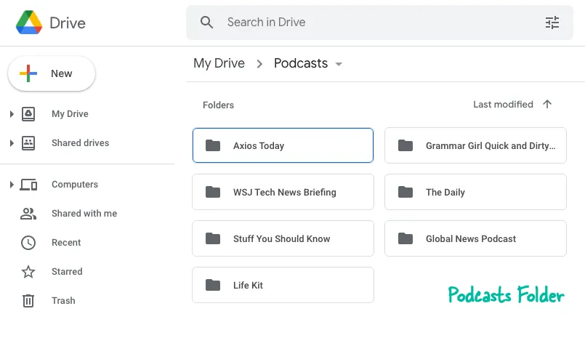Go to My Drive in the breadcrumb
This screenshot has height=338, width=585.
click(219, 63)
